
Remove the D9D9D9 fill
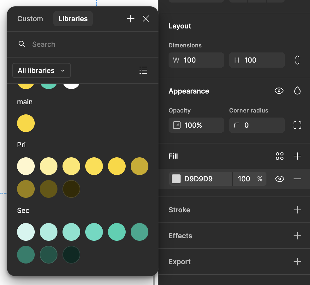(x=297, y=179)
